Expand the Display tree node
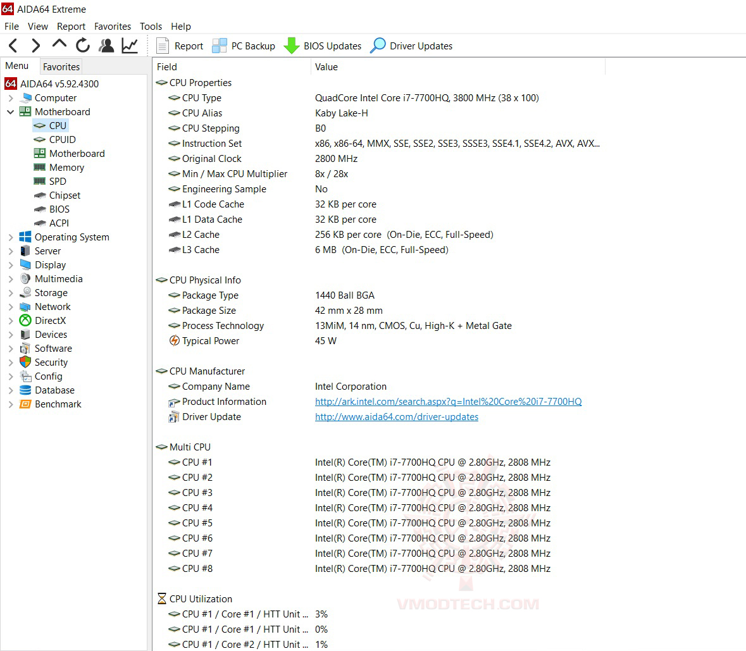 tap(11, 265)
